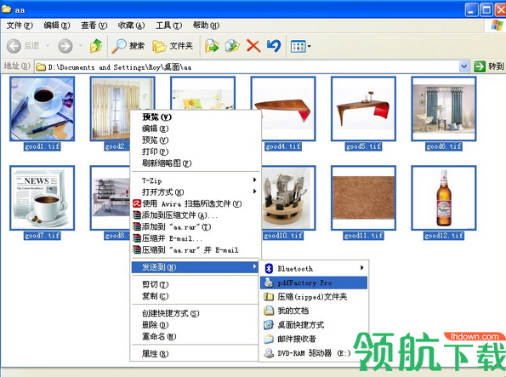The image size is (506, 377).
Task: Send to 邮件接收者
Action: tap(314, 339)
